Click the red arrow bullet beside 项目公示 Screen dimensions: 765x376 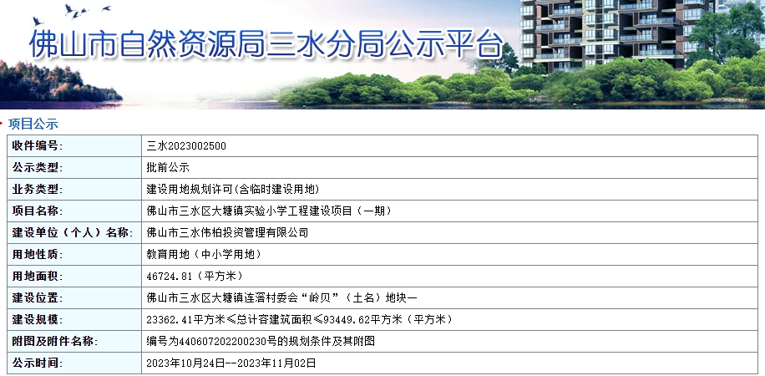[x=2, y=124]
